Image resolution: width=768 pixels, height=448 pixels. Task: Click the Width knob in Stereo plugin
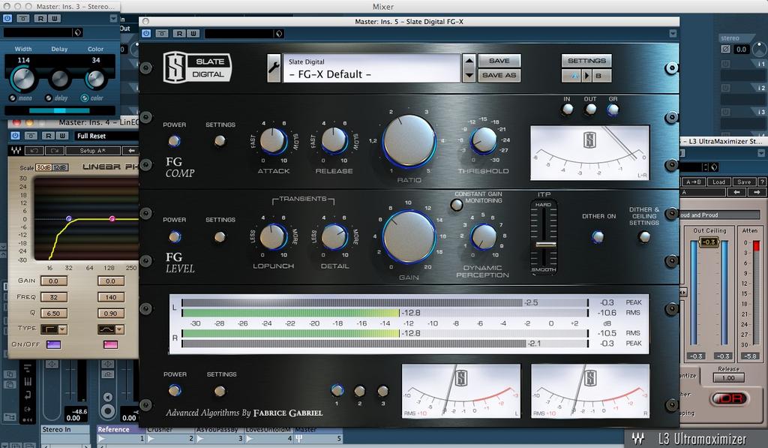[x=22, y=79]
